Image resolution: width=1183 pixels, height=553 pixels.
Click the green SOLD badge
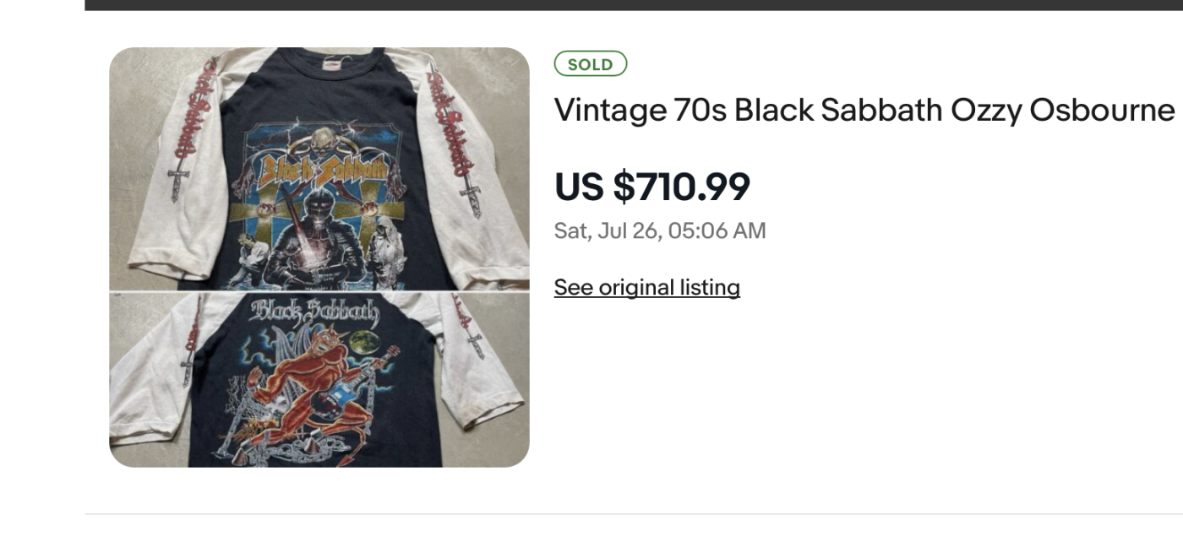tap(590, 64)
